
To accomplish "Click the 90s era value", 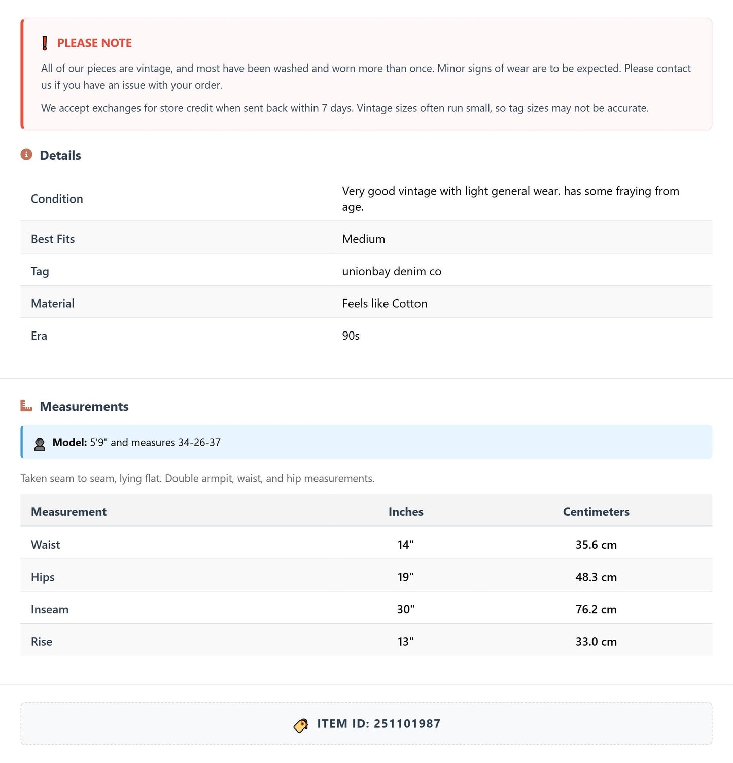I will [x=351, y=336].
